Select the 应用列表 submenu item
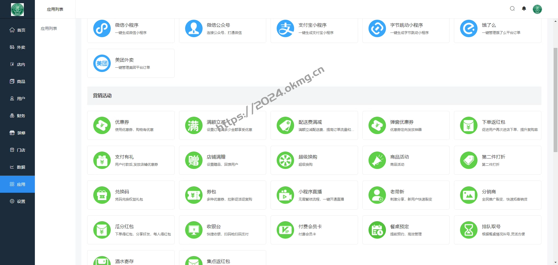The image size is (558, 265). (49, 28)
